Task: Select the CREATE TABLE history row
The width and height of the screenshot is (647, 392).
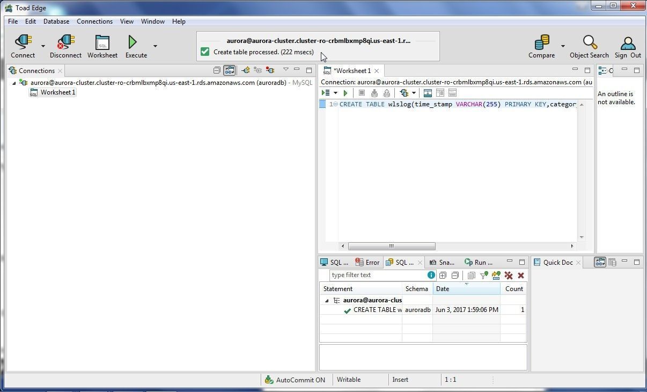Action: pyautogui.click(x=423, y=310)
